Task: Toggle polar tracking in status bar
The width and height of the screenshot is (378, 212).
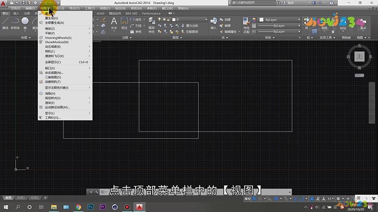Action: click(x=276, y=198)
